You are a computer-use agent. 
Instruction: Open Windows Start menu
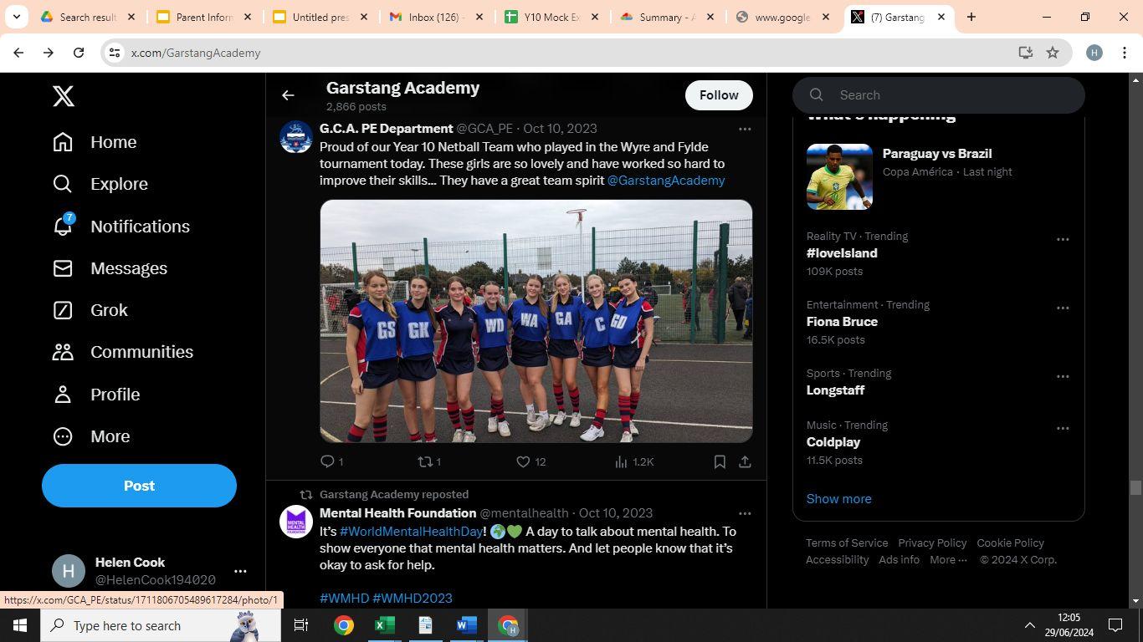pos(20,625)
